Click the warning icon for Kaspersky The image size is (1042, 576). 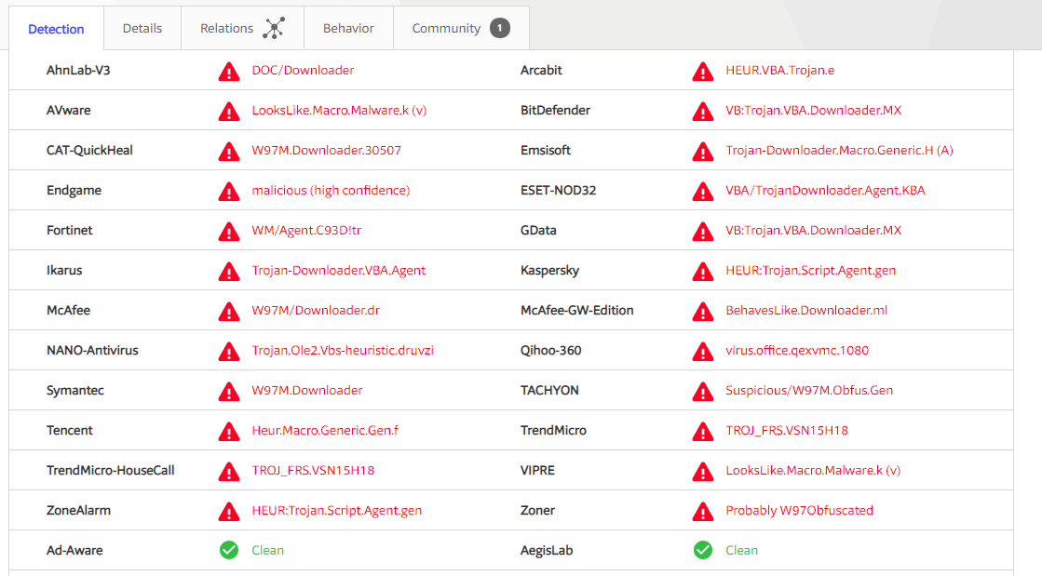coord(702,271)
